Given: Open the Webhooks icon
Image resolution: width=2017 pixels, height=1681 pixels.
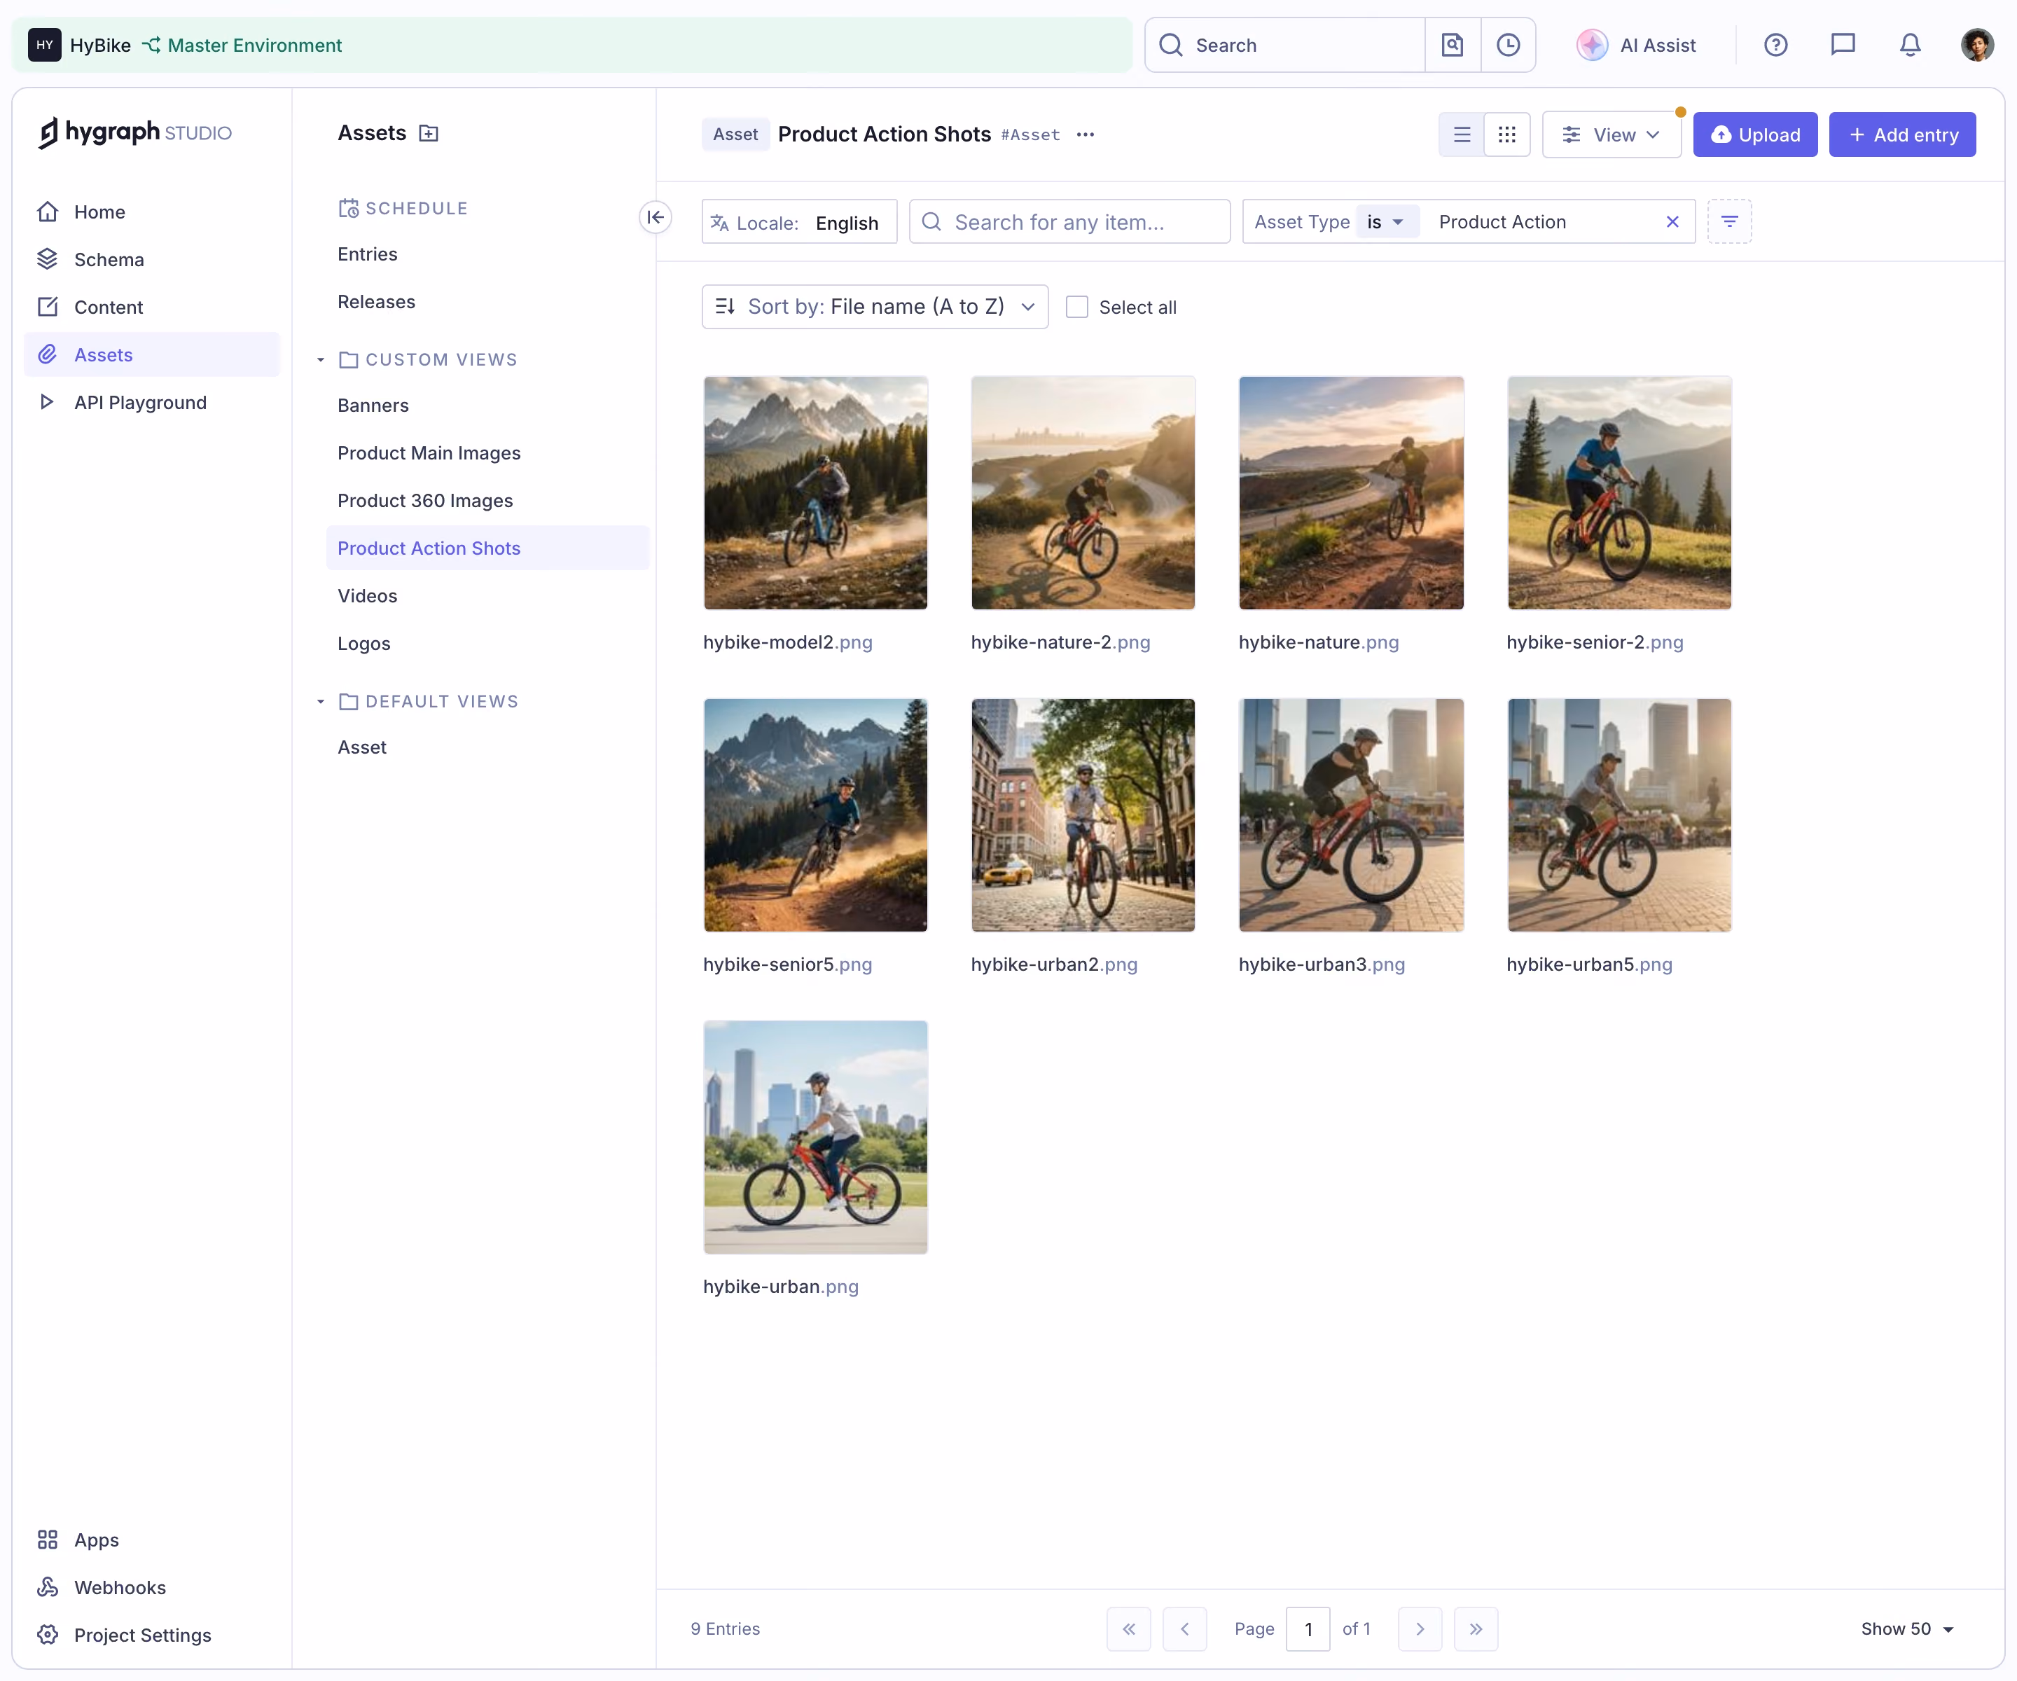Looking at the screenshot, I should tap(47, 1587).
